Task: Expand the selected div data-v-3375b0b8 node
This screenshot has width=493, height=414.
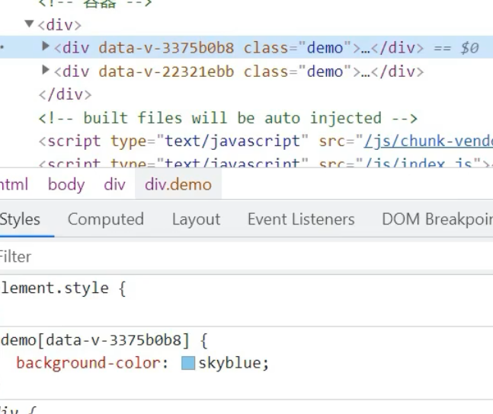Action: tap(46, 48)
